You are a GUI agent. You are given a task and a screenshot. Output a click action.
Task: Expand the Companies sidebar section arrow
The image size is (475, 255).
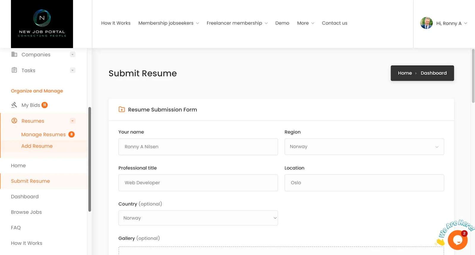click(x=72, y=55)
